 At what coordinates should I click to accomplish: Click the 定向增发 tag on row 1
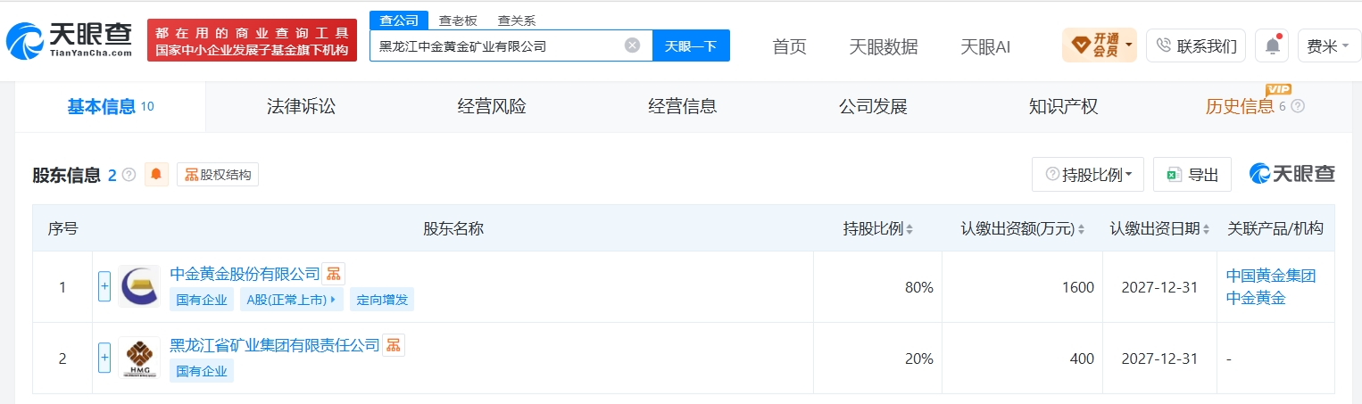click(382, 300)
